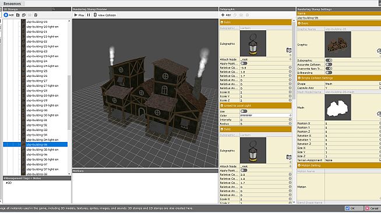Click the search magnifier in 3D Stamps header
The height and width of the screenshot is (213, 381).
coord(54,9)
